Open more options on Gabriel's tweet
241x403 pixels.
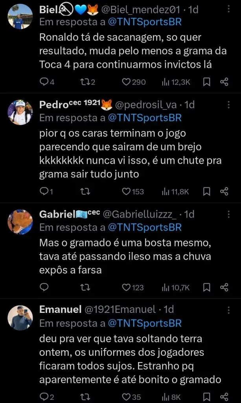click(x=229, y=214)
